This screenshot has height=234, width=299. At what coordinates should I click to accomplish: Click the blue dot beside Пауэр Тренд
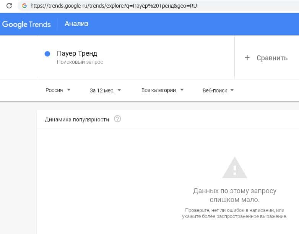(47, 54)
